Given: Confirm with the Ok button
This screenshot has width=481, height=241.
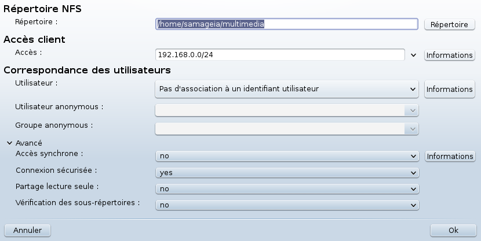Looking at the screenshot, I should [453, 230].
